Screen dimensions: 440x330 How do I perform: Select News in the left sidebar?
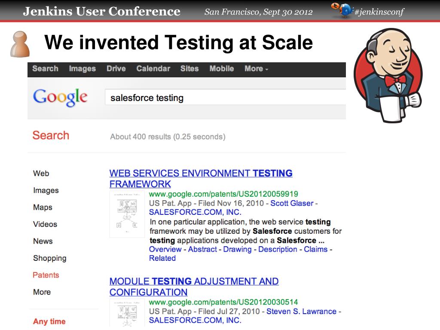[43, 241]
